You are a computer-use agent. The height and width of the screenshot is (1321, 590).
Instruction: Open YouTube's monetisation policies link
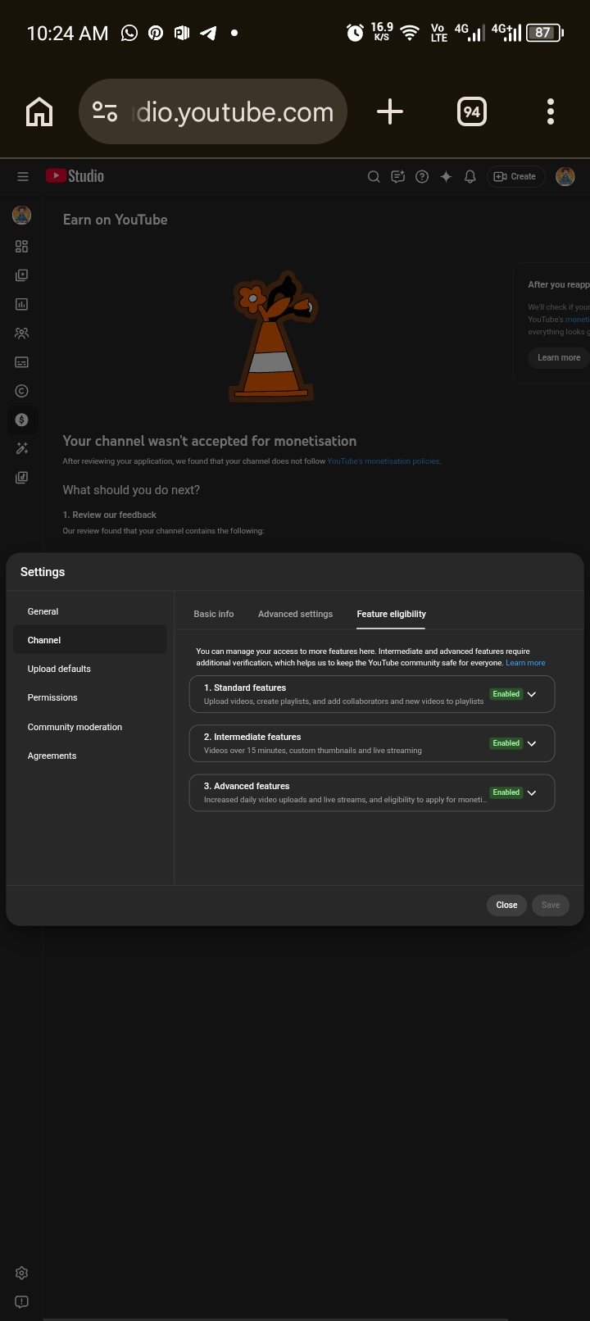(x=383, y=461)
